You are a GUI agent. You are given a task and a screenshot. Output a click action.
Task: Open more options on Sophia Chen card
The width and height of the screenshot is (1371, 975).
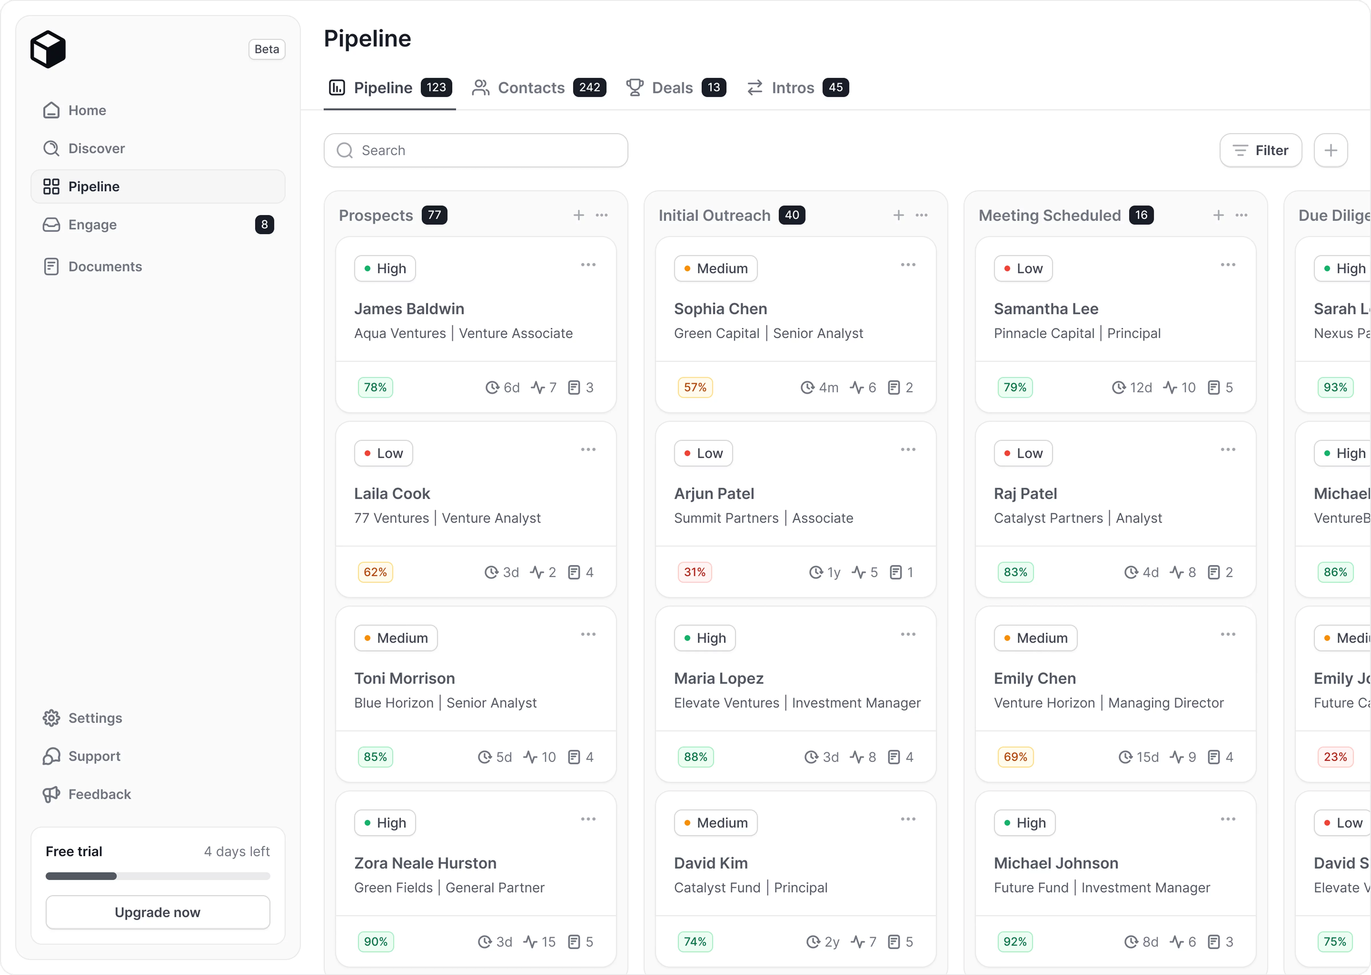pos(908,265)
